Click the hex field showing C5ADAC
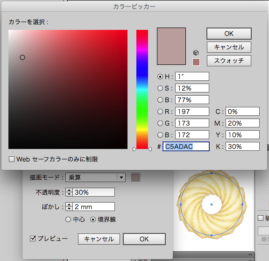Screen dimensions: 269x261 pos(186,146)
